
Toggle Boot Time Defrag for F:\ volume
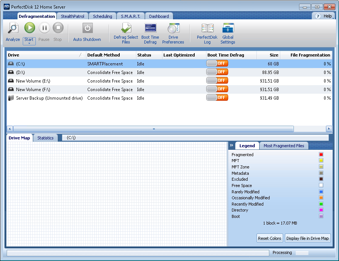(217, 89)
